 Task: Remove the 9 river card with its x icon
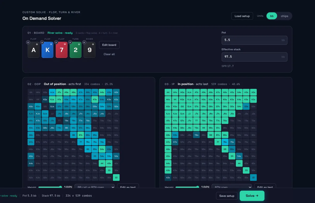(84, 42)
